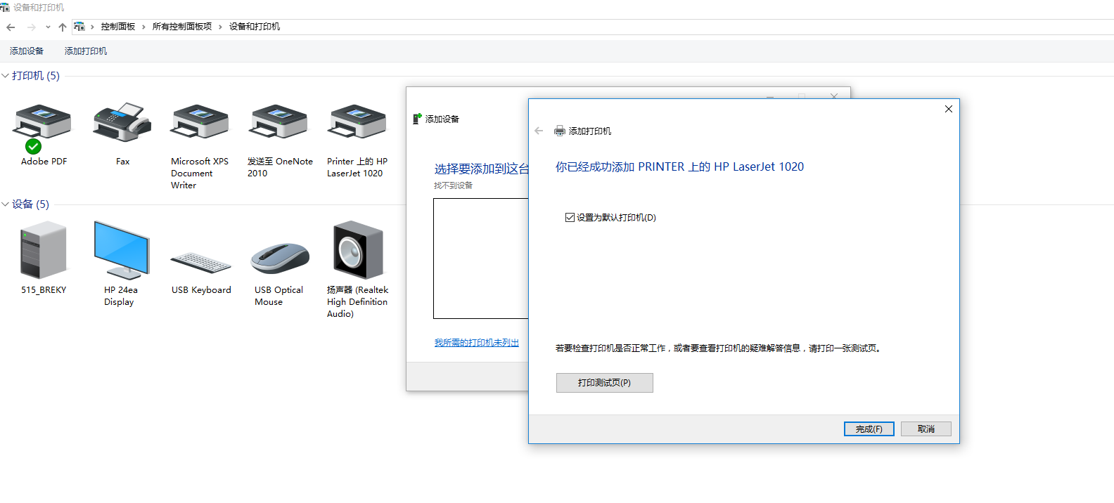Click the control panel icon in address bar
This screenshot has height=503, width=1114.
(79, 27)
